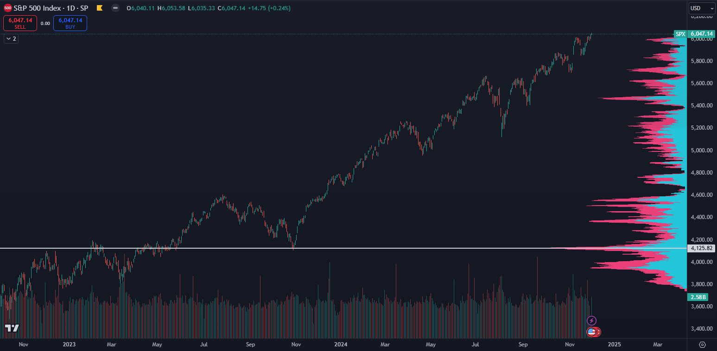The width and height of the screenshot is (717, 351).
Task: Click the 3,400.00 price scale label
Action: point(702,329)
